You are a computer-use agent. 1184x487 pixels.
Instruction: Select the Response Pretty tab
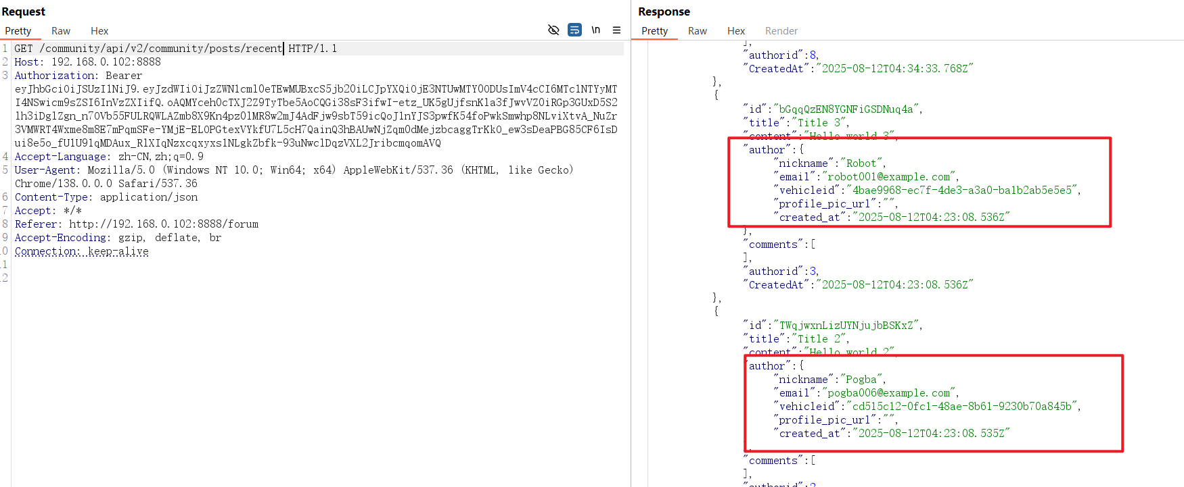654,31
